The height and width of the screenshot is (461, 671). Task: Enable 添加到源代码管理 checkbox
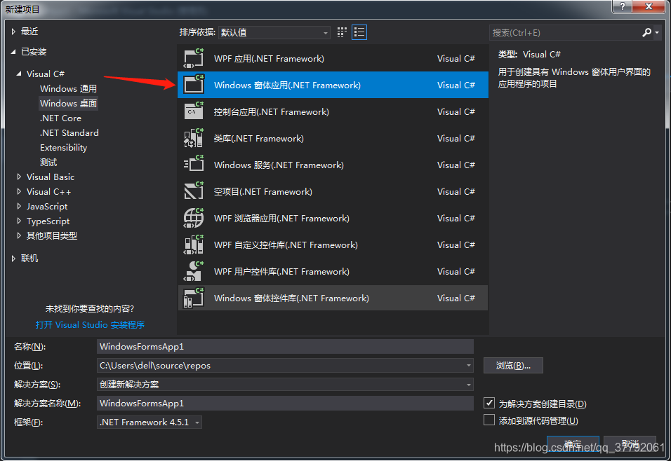click(489, 420)
